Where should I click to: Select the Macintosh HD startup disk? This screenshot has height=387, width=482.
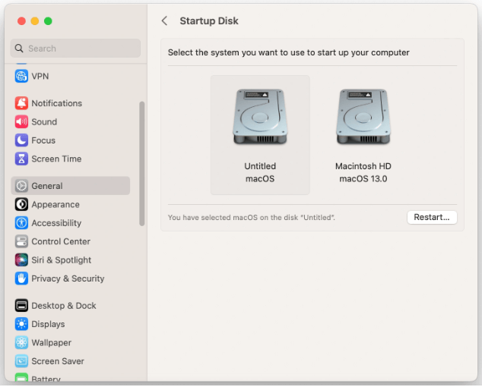pos(363,135)
